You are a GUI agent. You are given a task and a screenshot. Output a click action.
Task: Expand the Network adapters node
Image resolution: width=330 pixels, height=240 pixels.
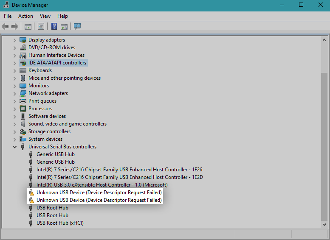click(x=14, y=94)
